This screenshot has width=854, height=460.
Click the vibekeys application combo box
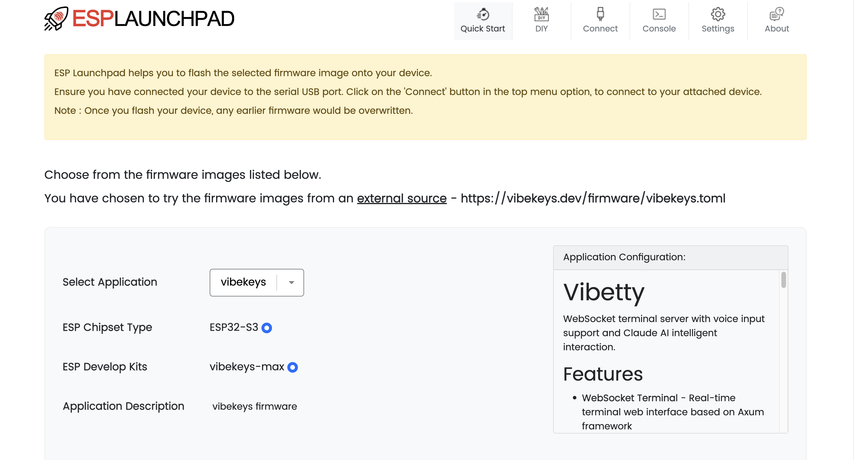tap(257, 283)
